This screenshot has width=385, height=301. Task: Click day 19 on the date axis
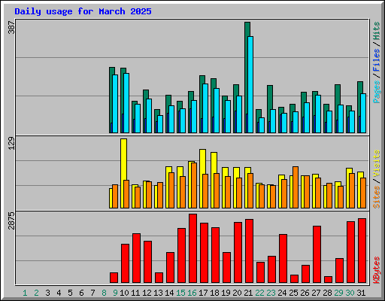pos(226,293)
